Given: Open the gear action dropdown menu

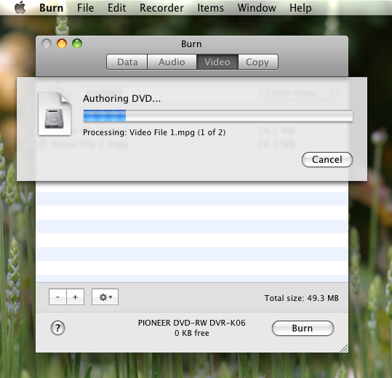Looking at the screenshot, I should [105, 297].
